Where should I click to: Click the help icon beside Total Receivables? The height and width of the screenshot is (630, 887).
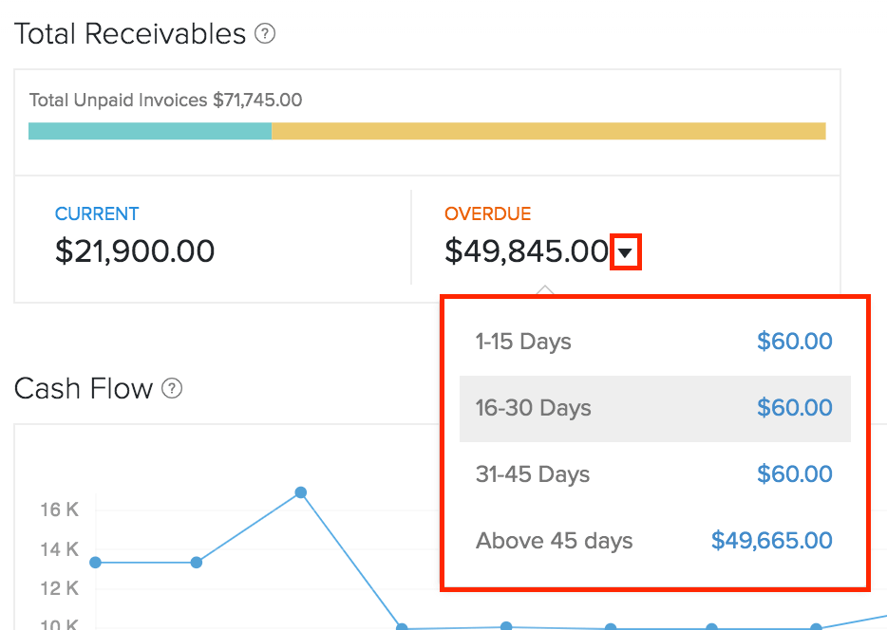(x=266, y=34)
